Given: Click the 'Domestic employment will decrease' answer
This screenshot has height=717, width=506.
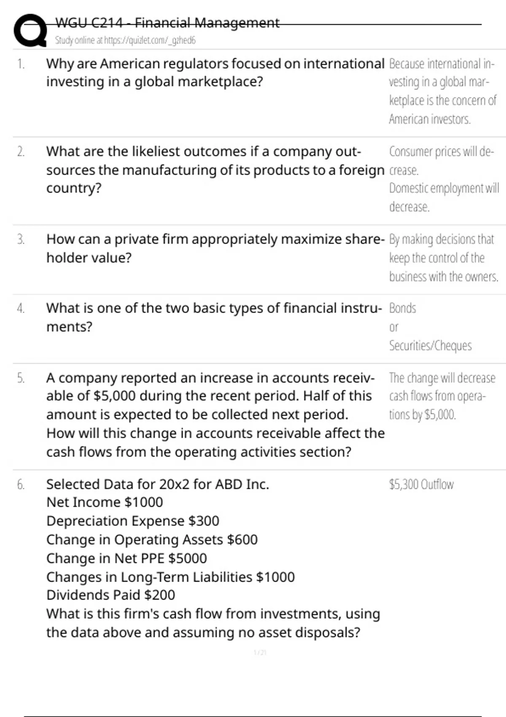Looking at the screenshot, I should coord(444,197).
